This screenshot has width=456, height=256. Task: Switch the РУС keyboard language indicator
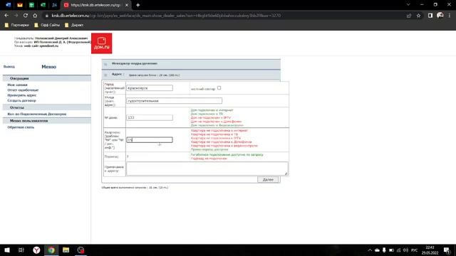pyautogui.click(x=415, y=250)
